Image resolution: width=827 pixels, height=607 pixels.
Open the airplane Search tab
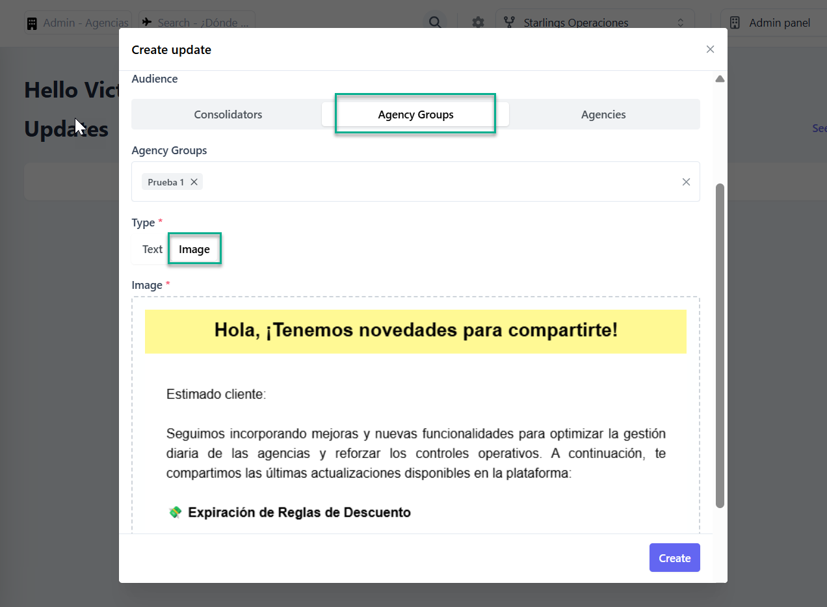click(x=196, y=23)
